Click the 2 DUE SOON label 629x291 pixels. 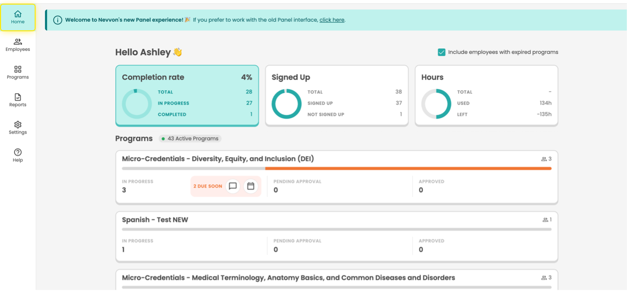tap(207, 186)
